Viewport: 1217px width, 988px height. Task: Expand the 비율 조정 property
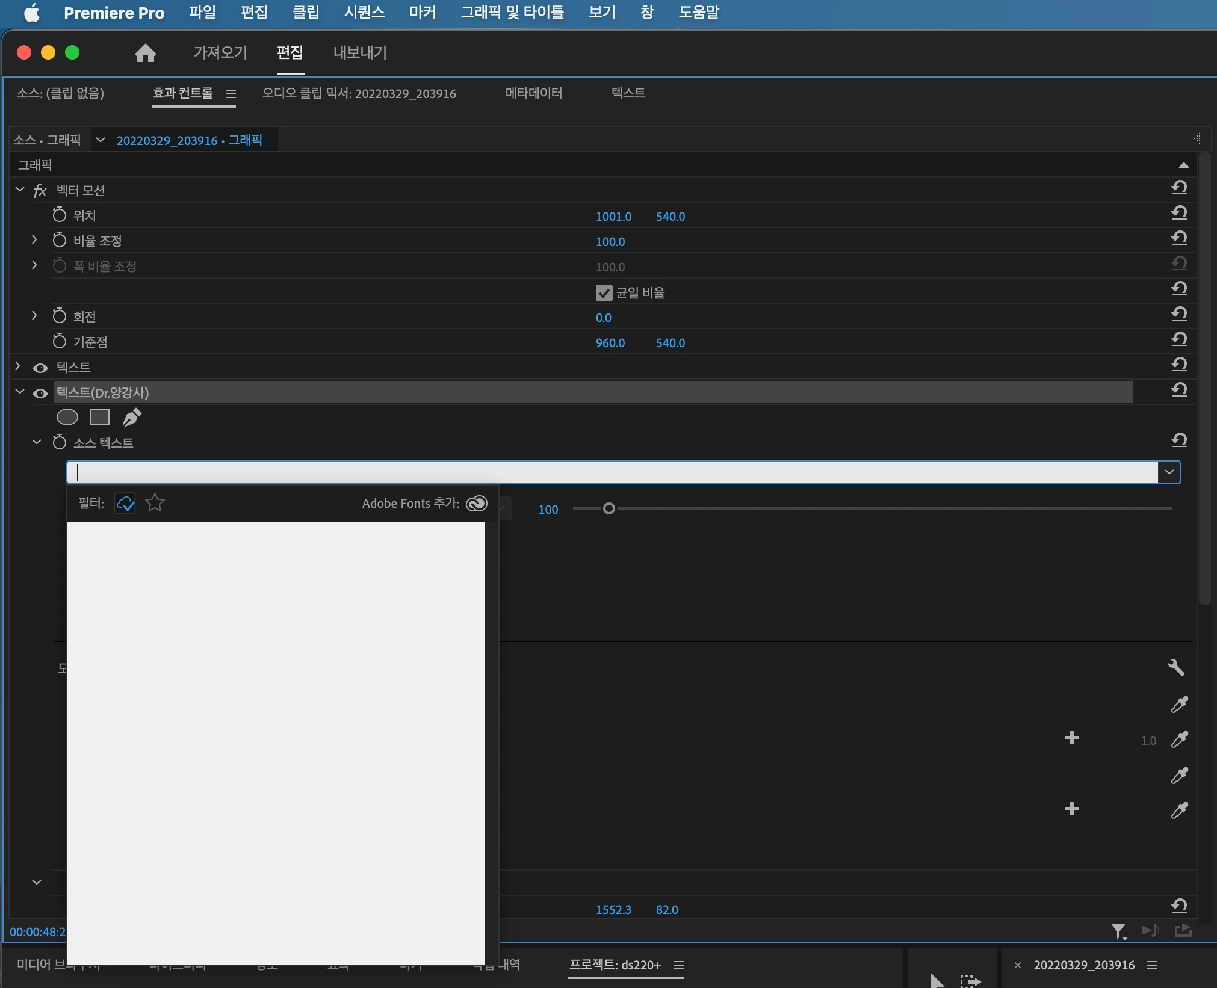coord(34,240)
